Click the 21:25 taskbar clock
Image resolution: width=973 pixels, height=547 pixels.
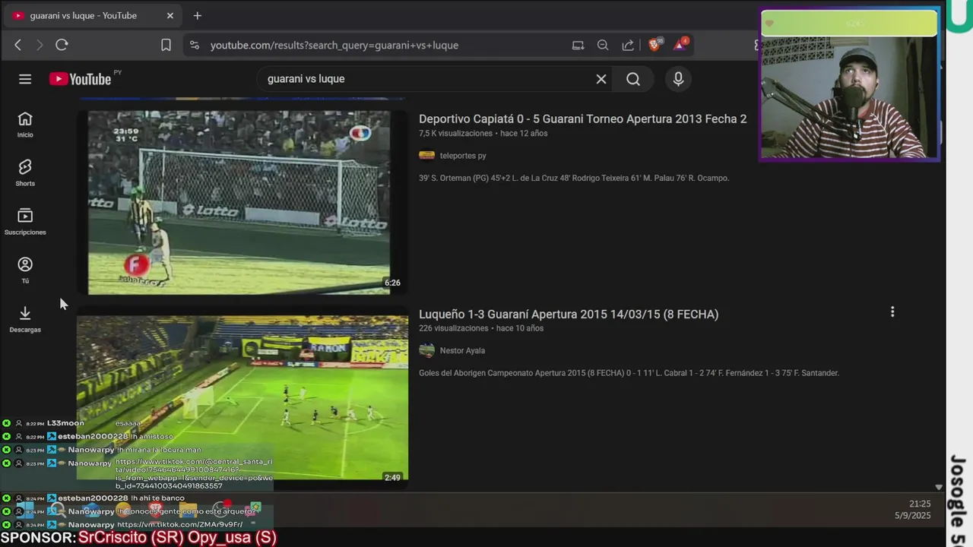coord(920,504)
